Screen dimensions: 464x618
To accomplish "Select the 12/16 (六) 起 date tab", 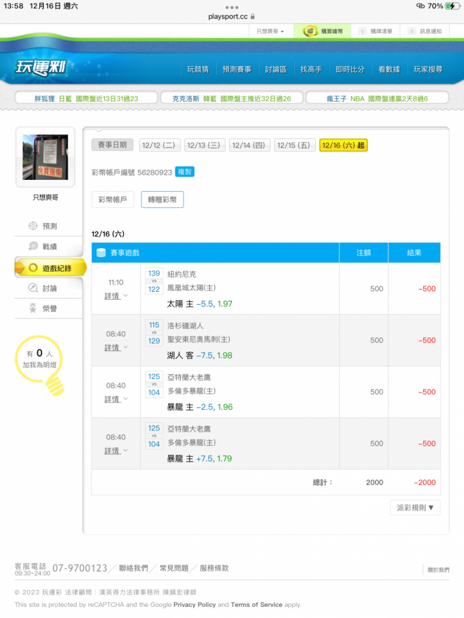I will [x=343, y=145].
